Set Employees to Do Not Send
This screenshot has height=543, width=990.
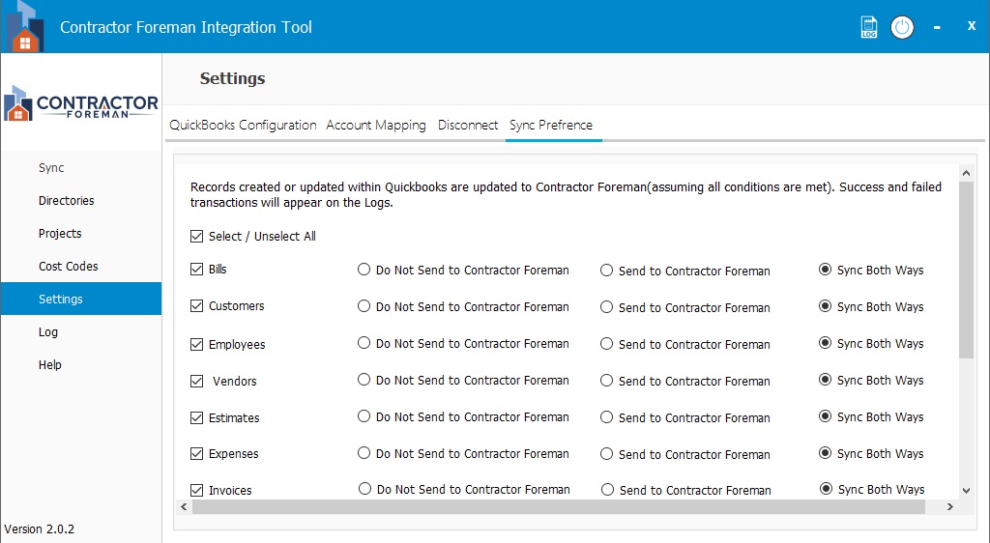pyautogui.click(x=364, y=342)
